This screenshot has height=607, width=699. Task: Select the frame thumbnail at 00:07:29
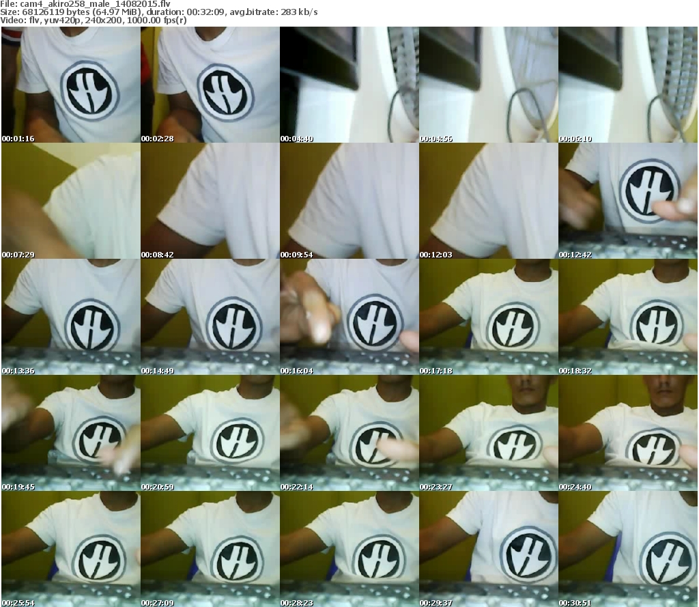71,201
